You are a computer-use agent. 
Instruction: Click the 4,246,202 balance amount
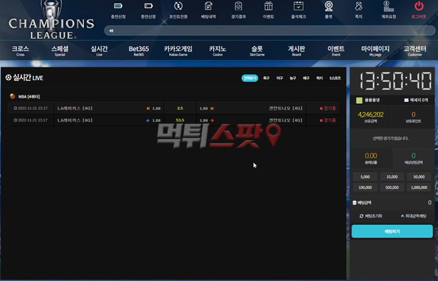coord(370,115)
